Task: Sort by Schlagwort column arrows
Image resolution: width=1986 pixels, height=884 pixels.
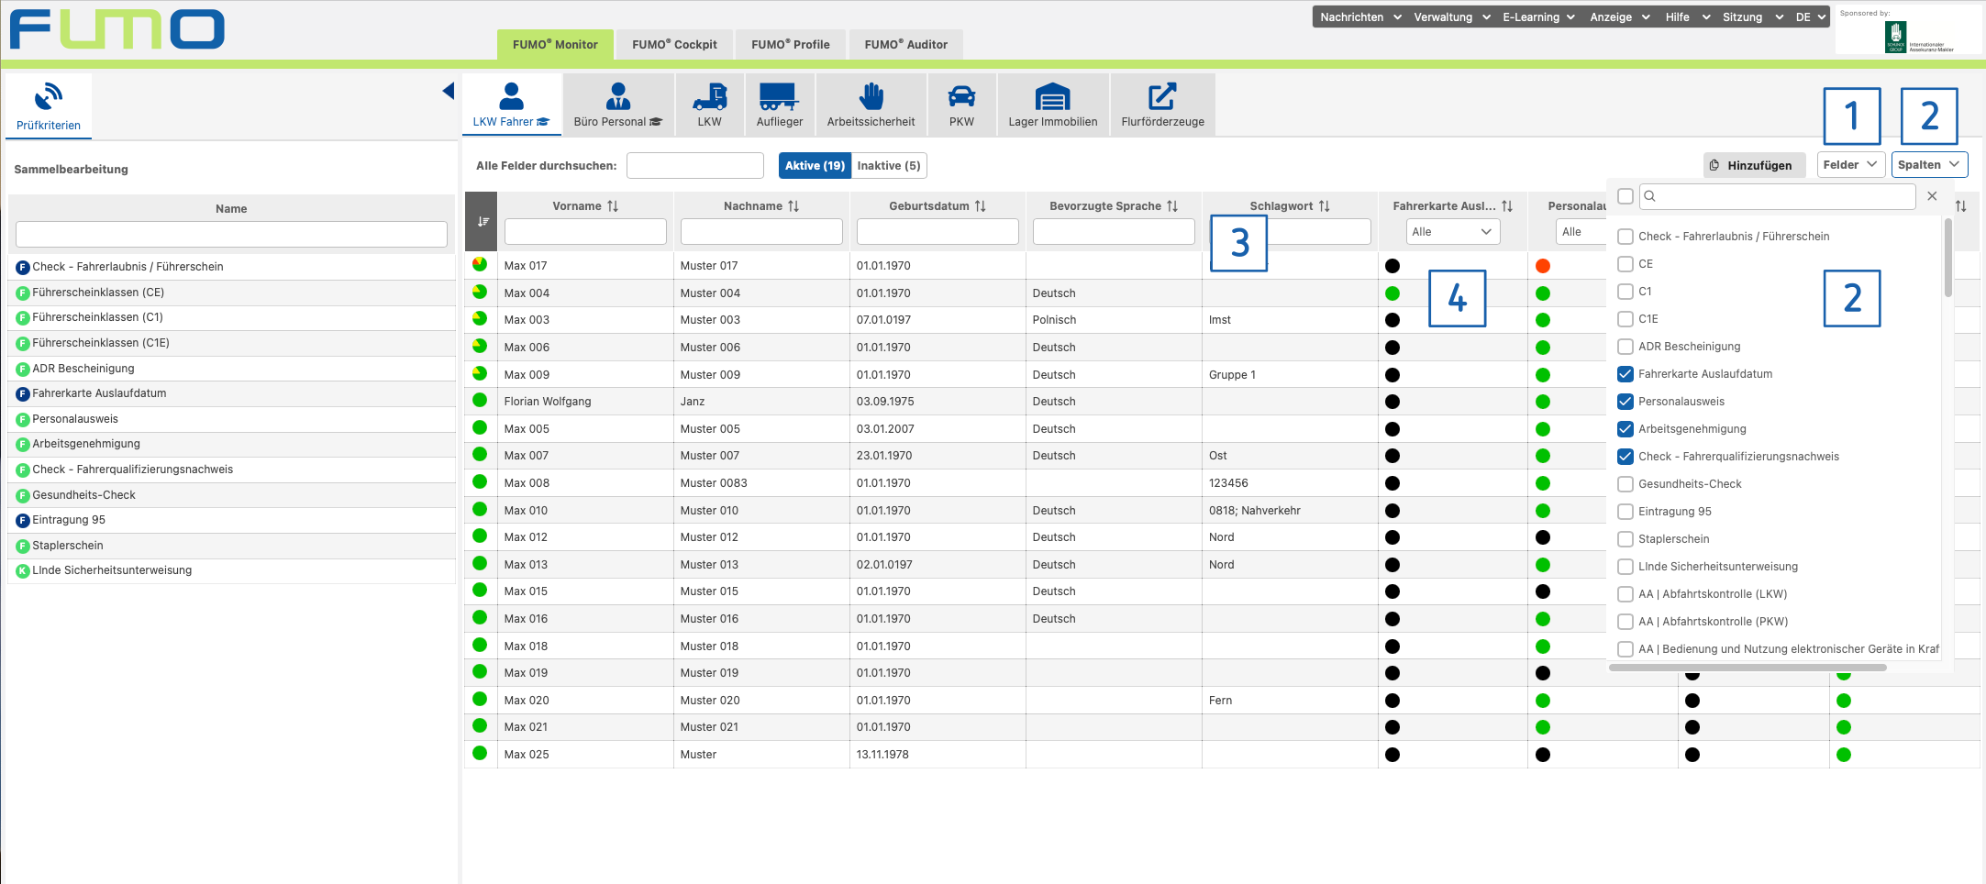Action: coord(1324,206)
